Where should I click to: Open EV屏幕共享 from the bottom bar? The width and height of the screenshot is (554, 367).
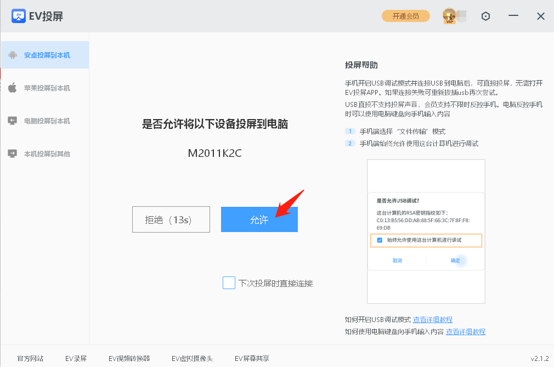252,358
